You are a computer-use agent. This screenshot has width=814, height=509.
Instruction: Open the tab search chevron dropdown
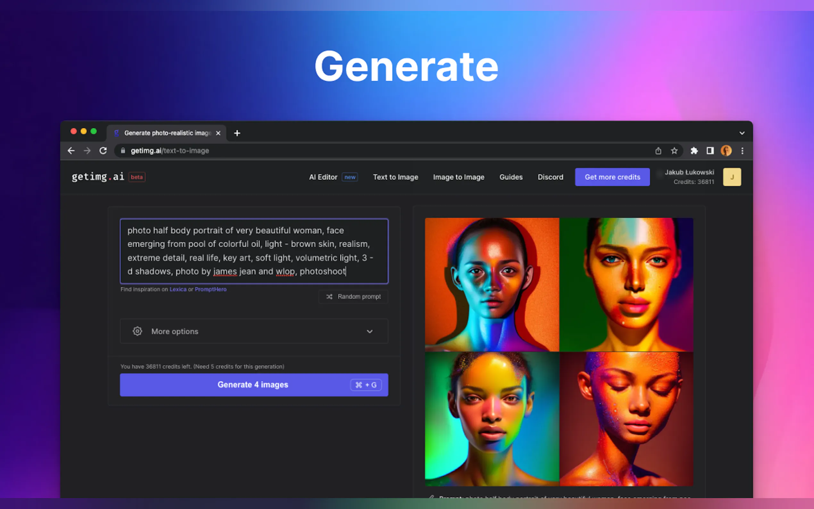point(742,133)
